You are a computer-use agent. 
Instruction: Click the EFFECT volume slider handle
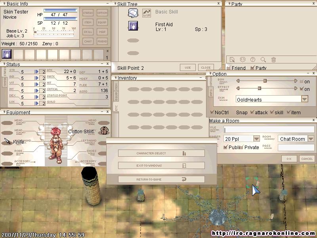pos(260,88)
